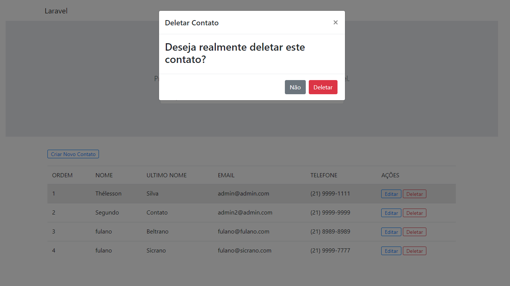The height and width of the screenshot is (286, 510).
Task: Click the ORDEM column header
Action: (x=62, y=175)
